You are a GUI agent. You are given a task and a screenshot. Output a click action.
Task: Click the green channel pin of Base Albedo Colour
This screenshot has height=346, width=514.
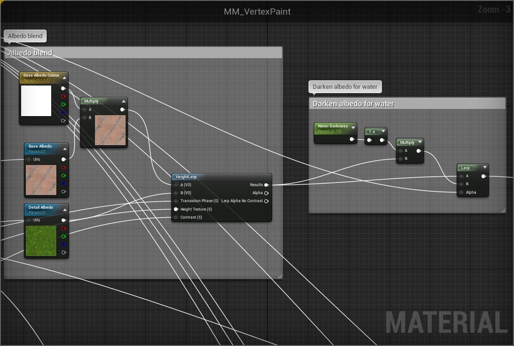63,104
